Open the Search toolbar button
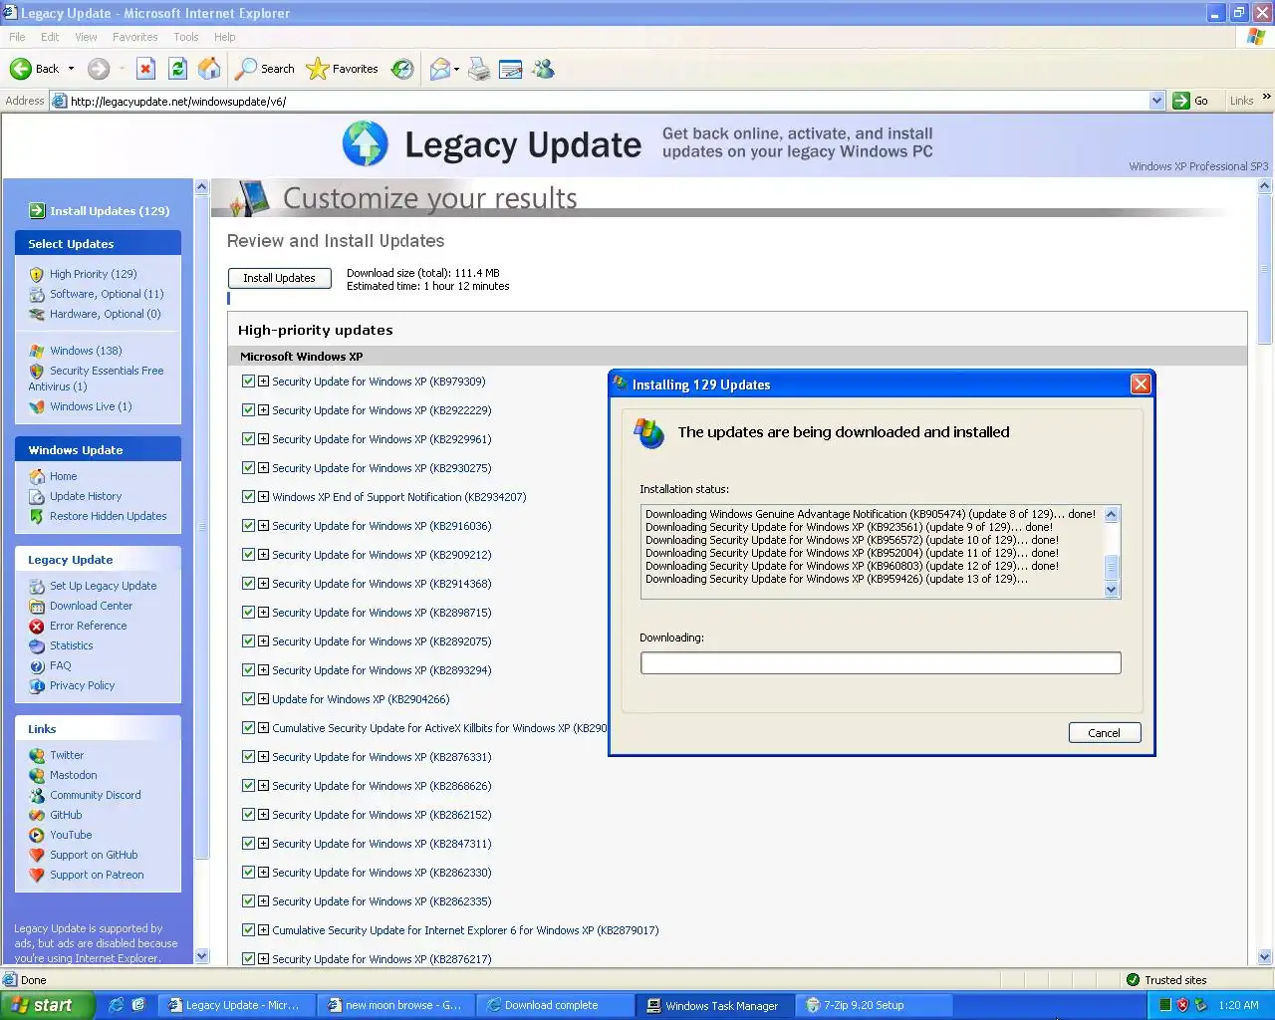Image resolution: width=1275 pixels, height=1020 pixels. coord(265,69)
